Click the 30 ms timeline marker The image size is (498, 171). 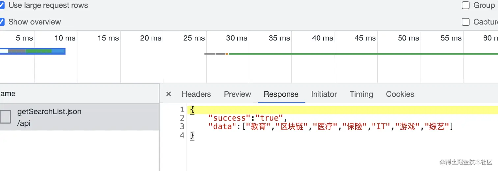pyautogui.click(x=236, y=38)
